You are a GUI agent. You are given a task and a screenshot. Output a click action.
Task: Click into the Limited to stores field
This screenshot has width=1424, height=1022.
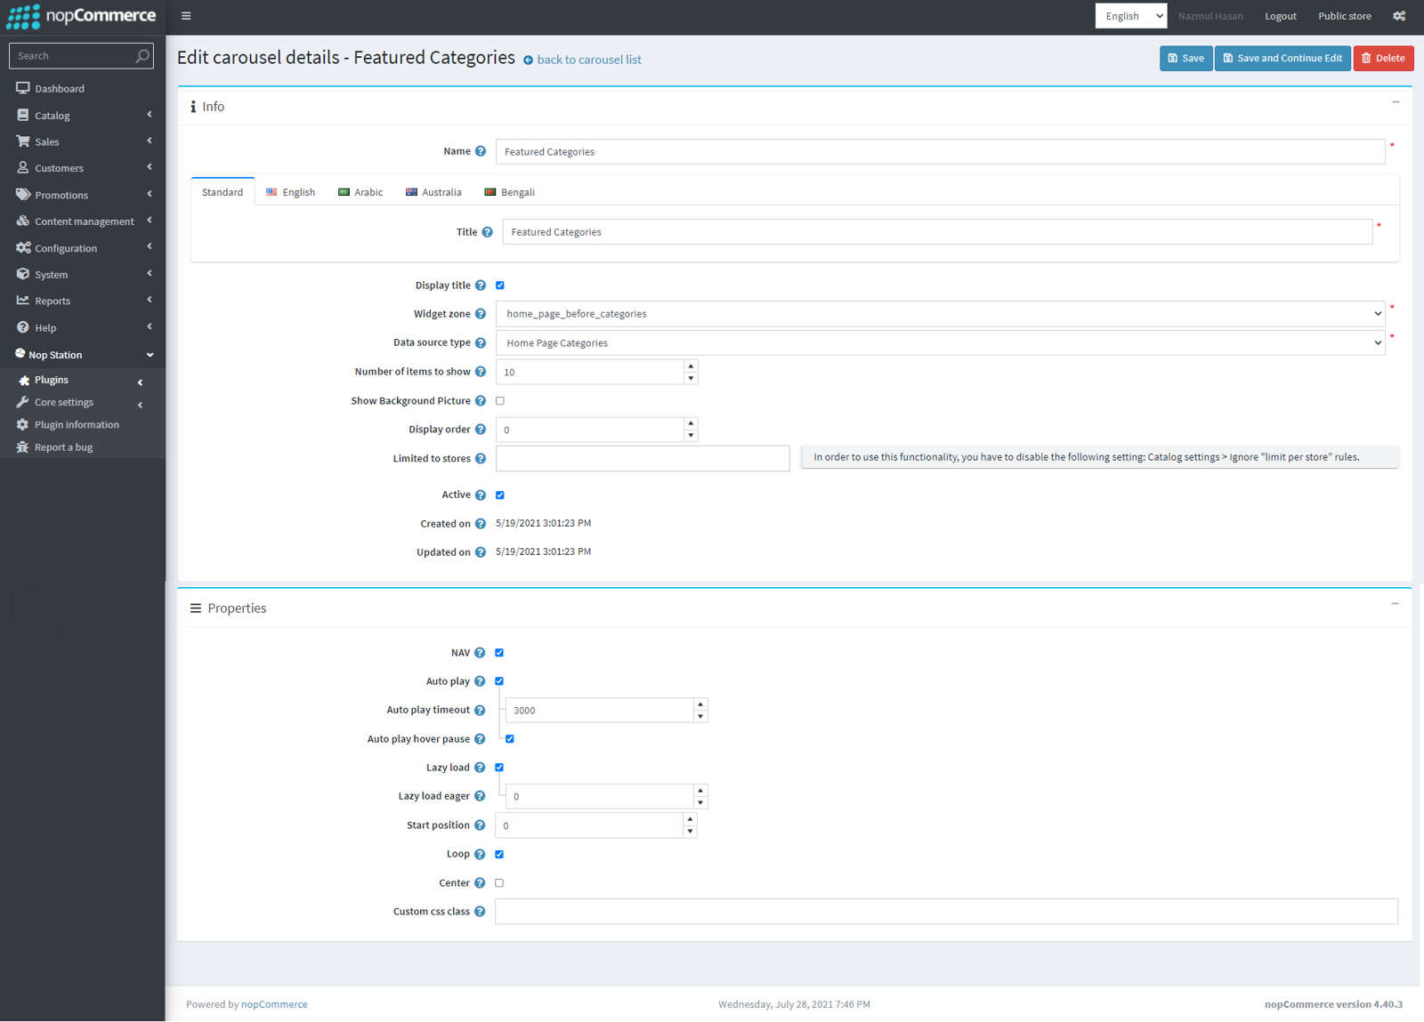click(643, 459)
